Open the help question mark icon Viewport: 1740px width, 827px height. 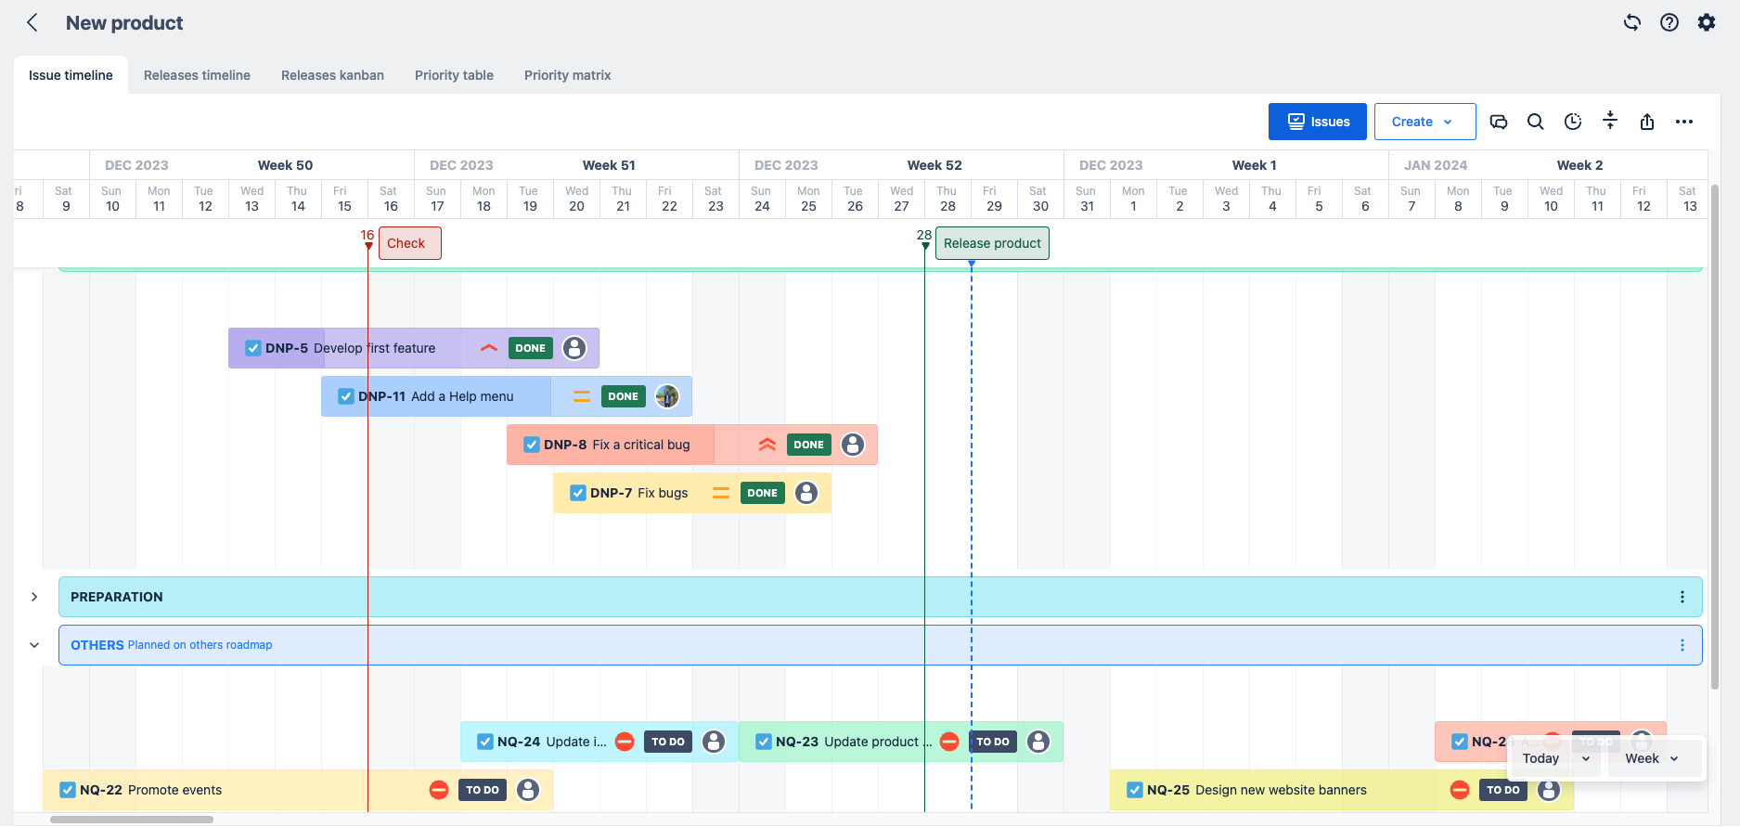1669,22
